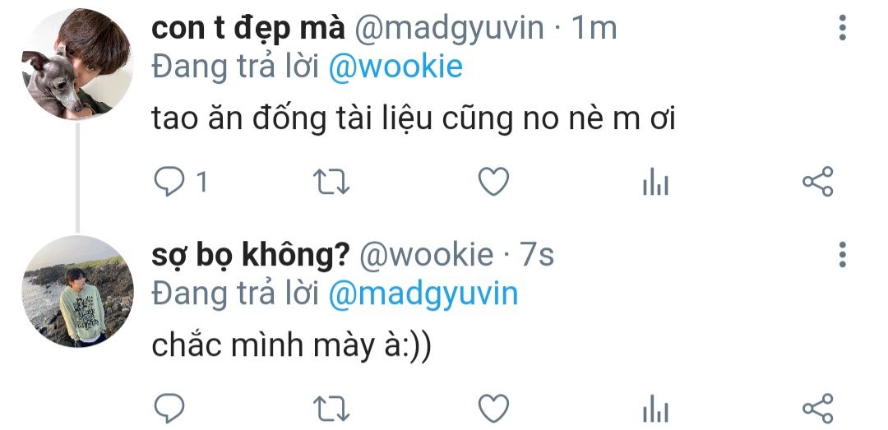Image resolution: width=888 pixels, height=430 pixels.
Task: Share wookie's reply tweet
Action: pyautogui.click(x=818, y=408)
